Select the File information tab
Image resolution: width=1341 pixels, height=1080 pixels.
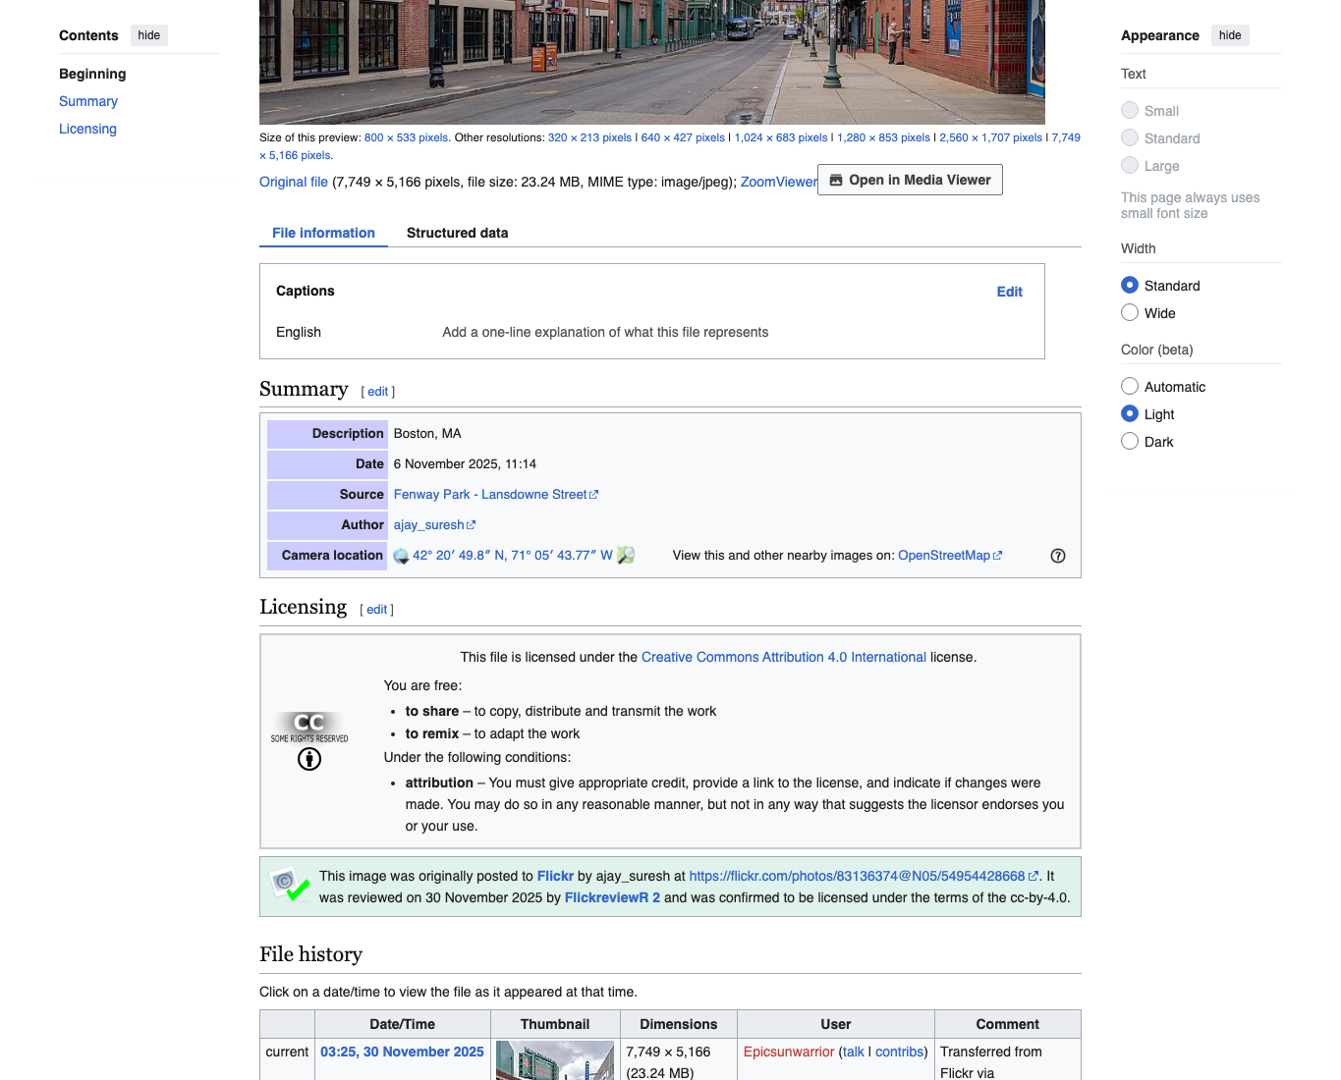(x=323, y=233)
